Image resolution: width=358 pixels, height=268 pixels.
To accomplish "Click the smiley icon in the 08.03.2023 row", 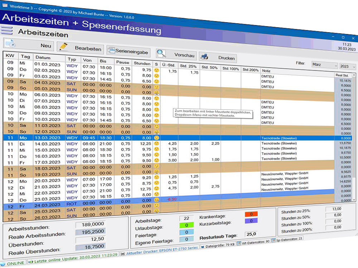I will click(x=156, y=109).
